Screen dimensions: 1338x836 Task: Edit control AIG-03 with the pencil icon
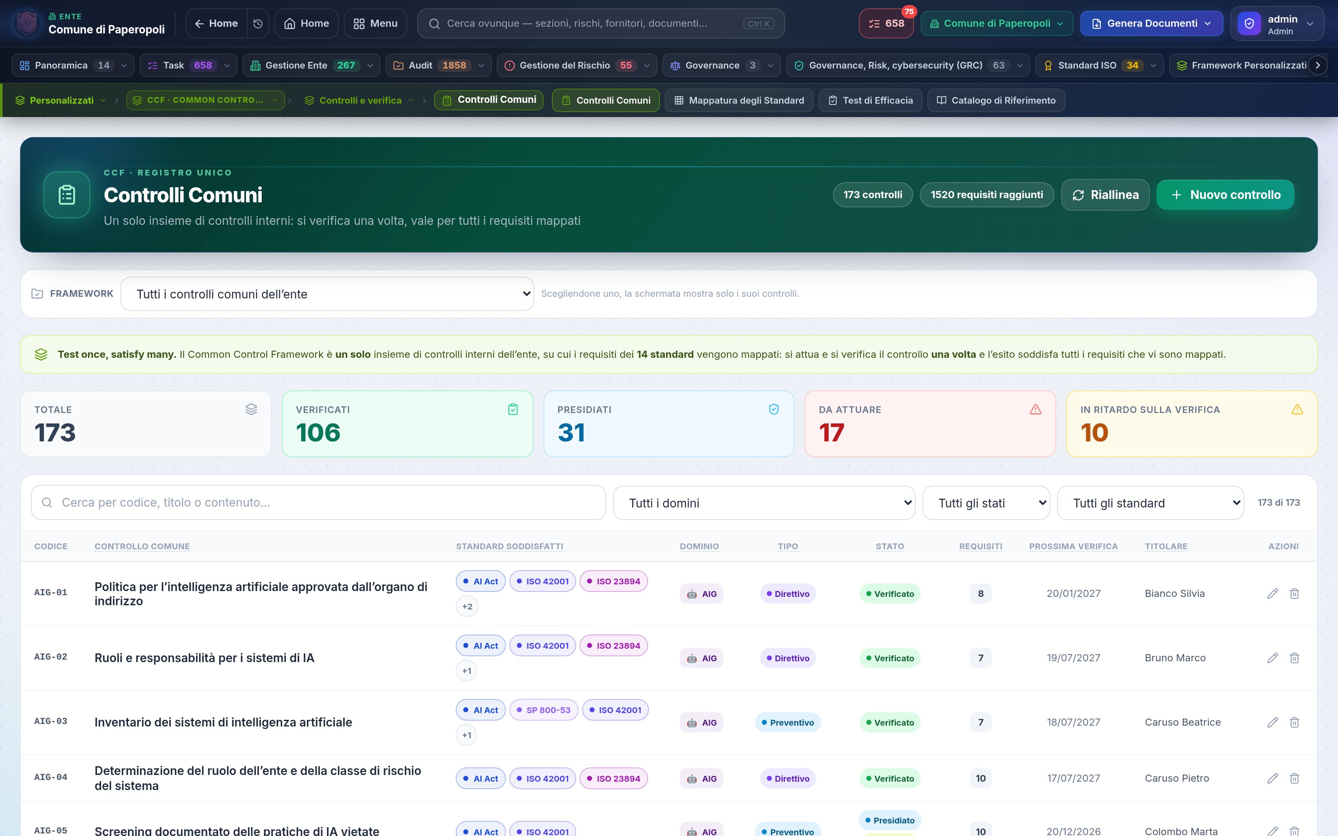tap(1272, 722)
